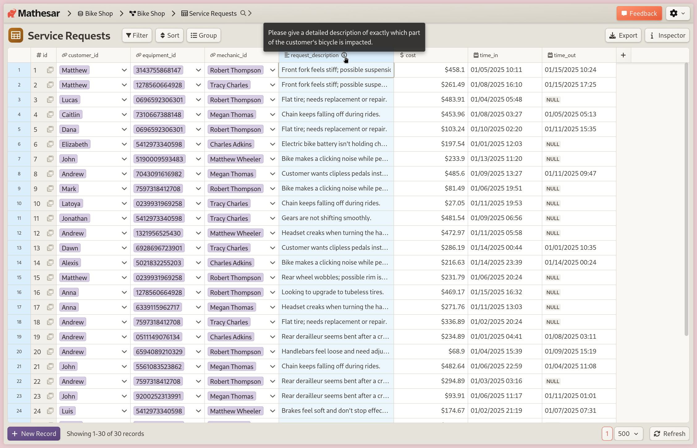Click the info icon on request_description header
697x448 pixels.
pos(344,55)
